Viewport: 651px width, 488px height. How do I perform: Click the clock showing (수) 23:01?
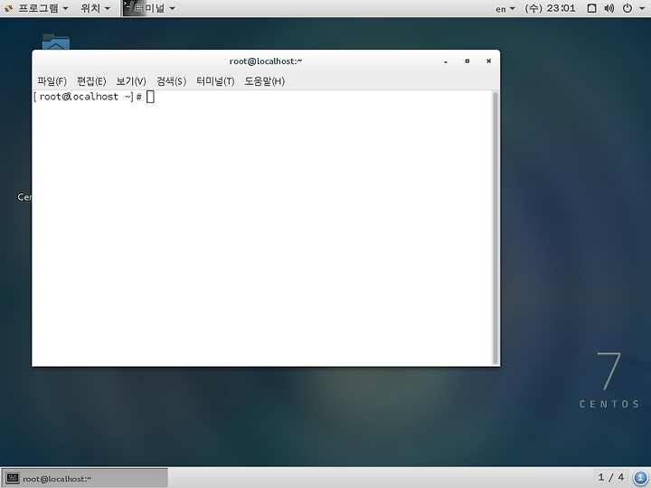[x=550, y=8]
